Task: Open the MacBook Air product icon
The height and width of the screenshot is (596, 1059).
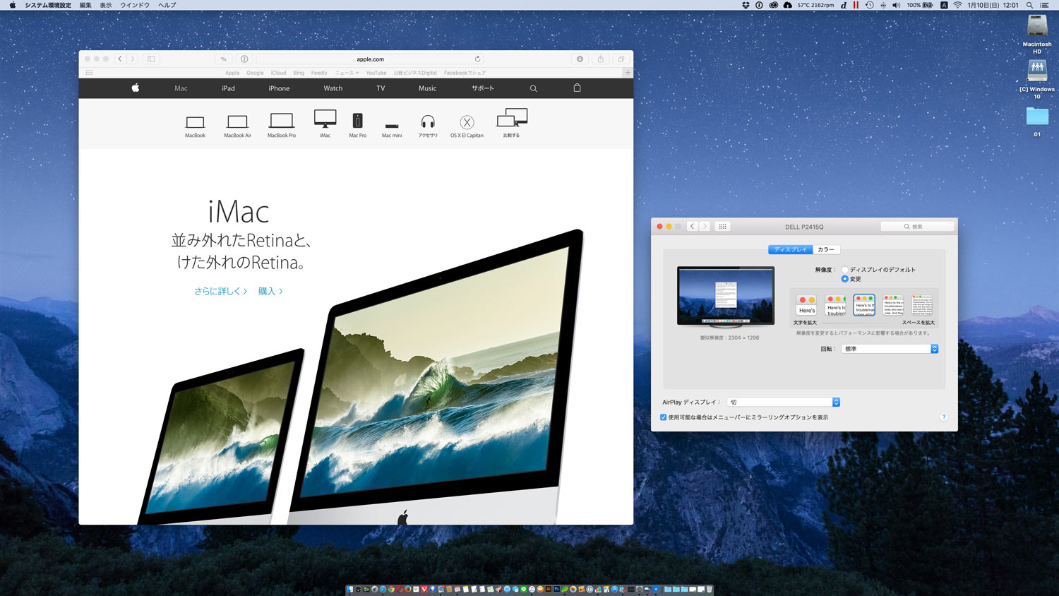Action: (x=237, y=126)
